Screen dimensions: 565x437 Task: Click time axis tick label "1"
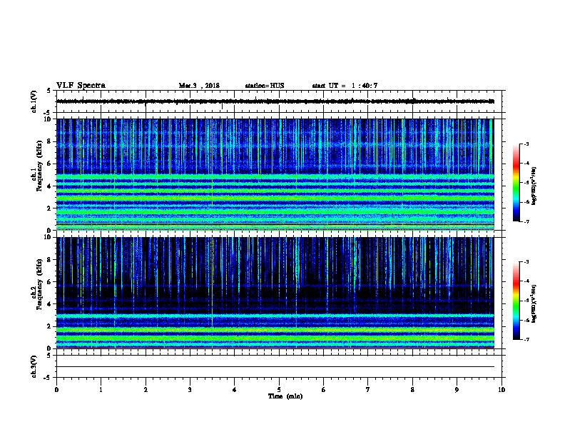point(101,390)
